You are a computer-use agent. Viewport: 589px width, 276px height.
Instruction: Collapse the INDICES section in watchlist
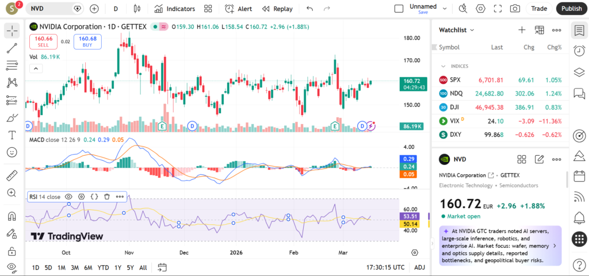(x=443, y=66)
